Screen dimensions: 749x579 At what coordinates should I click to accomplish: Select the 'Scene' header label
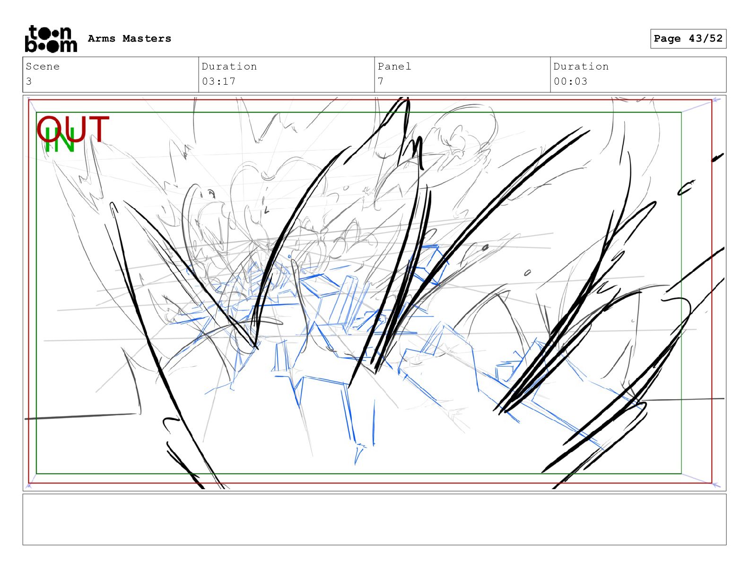pos(43,67)
